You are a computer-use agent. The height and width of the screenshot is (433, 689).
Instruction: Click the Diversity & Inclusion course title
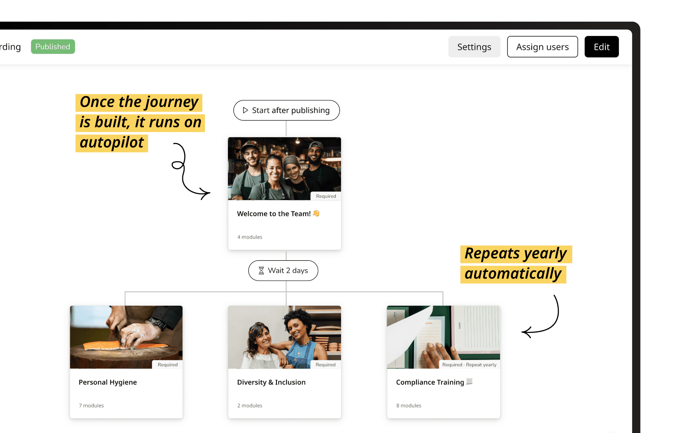point(271,382)
